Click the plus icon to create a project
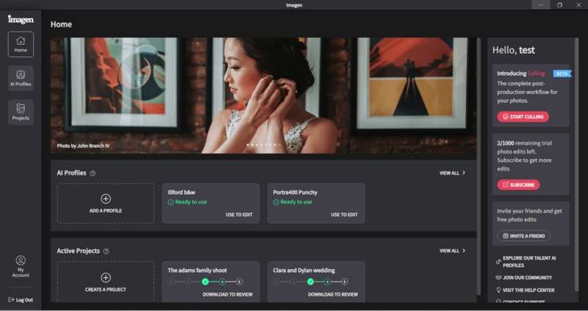 pos(106,277)
